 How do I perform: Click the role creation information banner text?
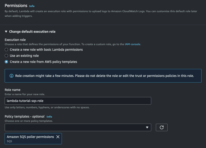tap(104, 76)
